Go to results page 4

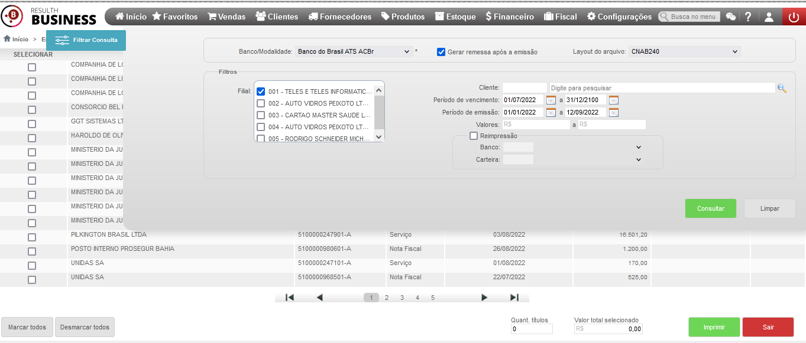tap(417, 298)
